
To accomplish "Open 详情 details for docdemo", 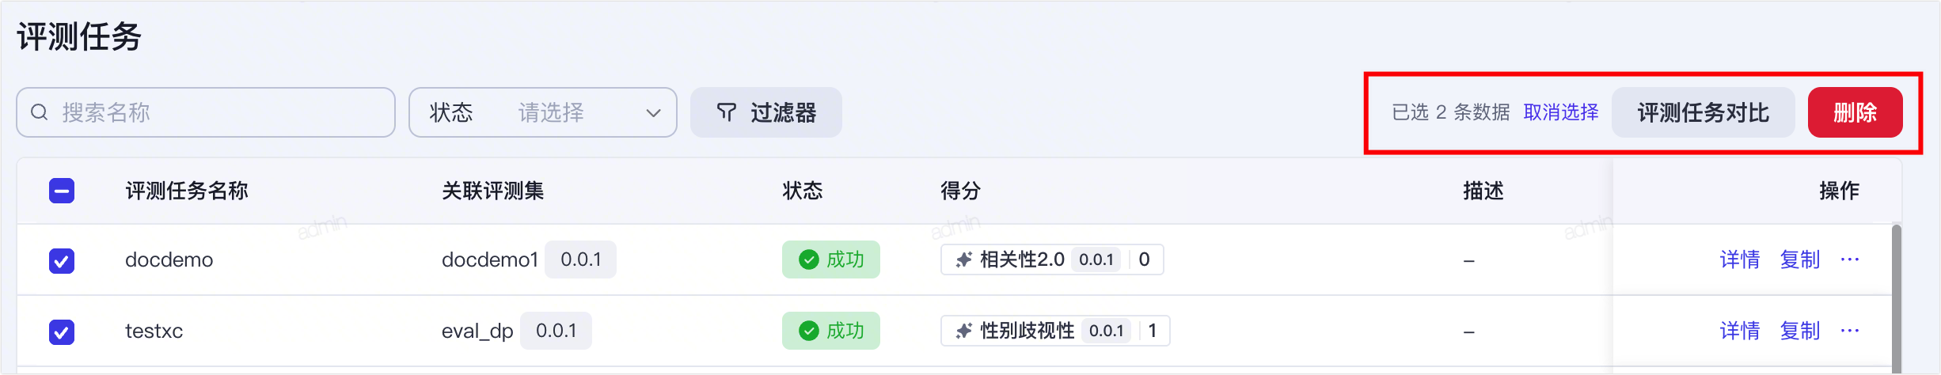I will click(1740, 259).
